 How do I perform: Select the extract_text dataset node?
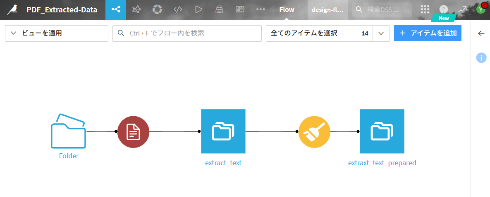coord(223,131)
